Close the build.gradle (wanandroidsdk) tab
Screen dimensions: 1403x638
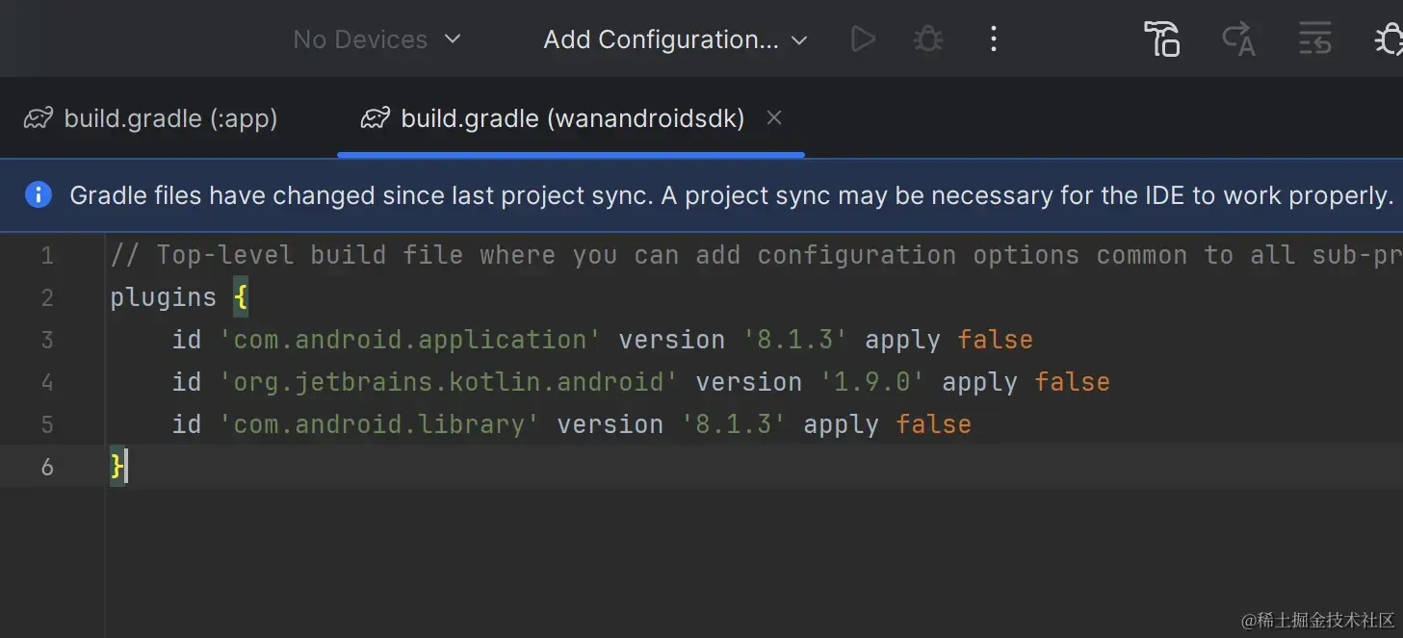pos(774,117)
